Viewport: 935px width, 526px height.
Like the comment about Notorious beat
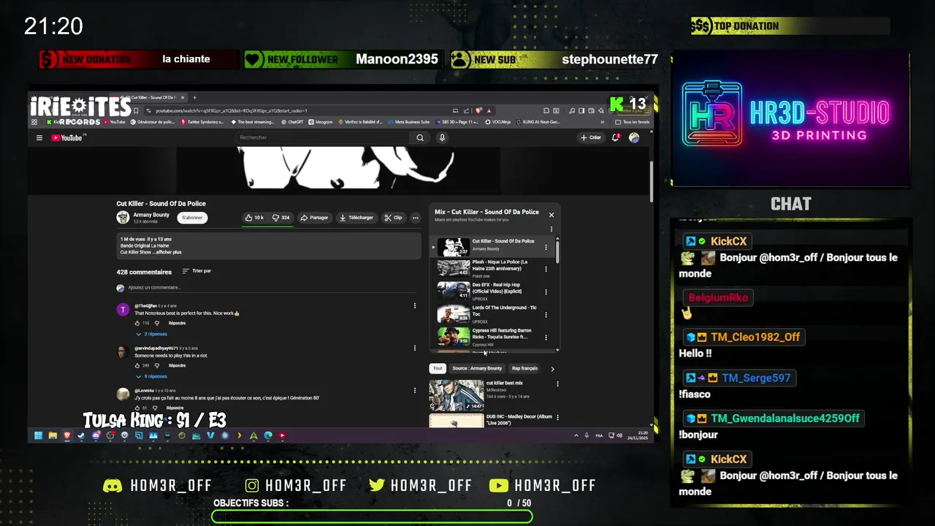pyautogui.click(x=137, y=323)
